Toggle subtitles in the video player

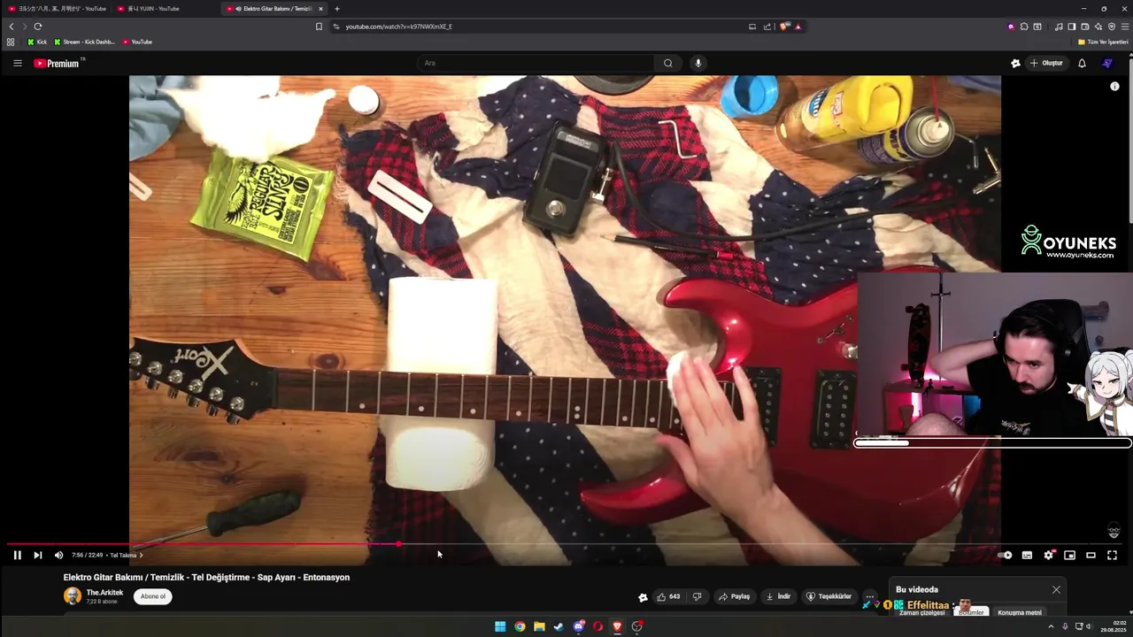pyautogui.click(x=1027, y=555)
